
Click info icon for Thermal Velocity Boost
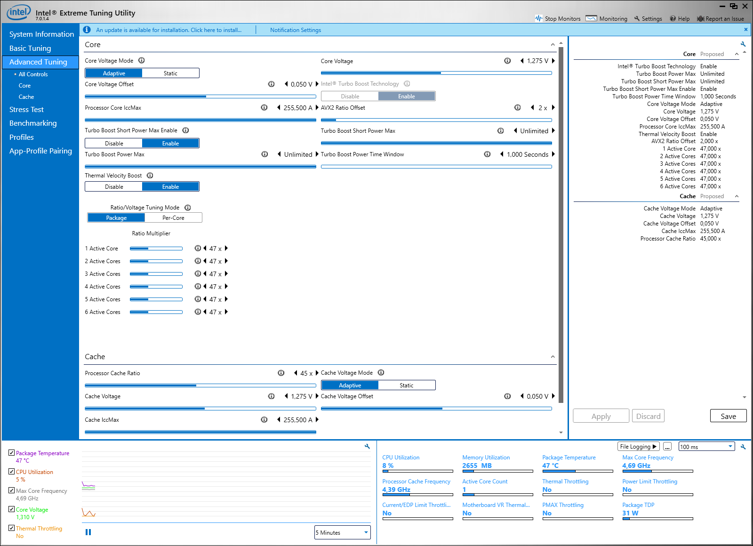click(150, 175)
